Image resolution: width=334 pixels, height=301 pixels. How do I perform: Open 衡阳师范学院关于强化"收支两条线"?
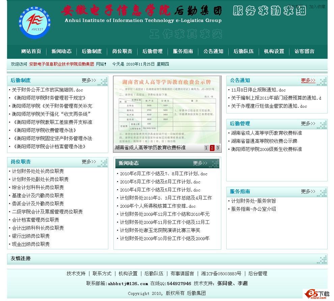tap(51, 114)
